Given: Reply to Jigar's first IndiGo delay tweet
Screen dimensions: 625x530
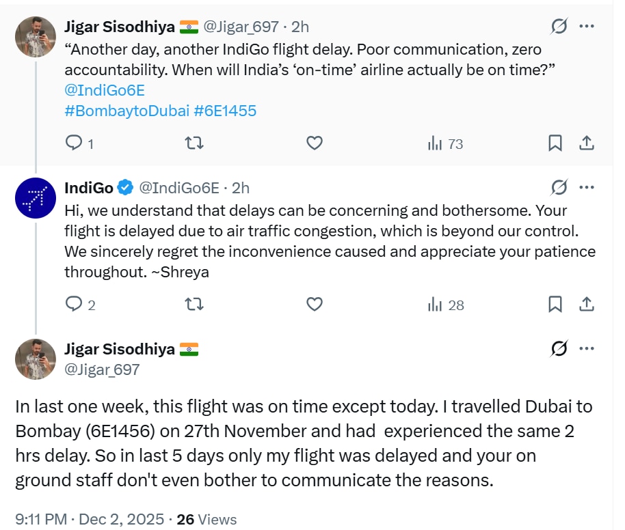Looking at the screenshot, I should 74,143.
